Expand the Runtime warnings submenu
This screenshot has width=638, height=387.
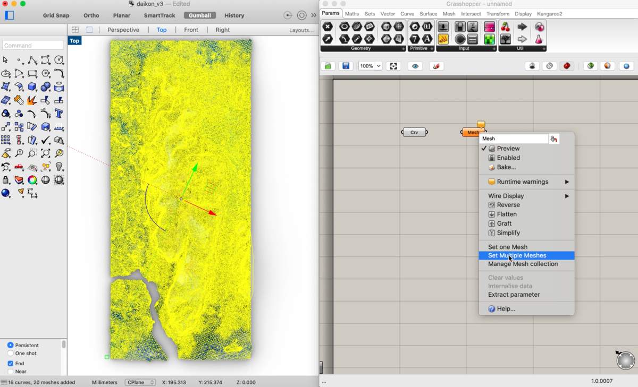click(x=567, y=182)
